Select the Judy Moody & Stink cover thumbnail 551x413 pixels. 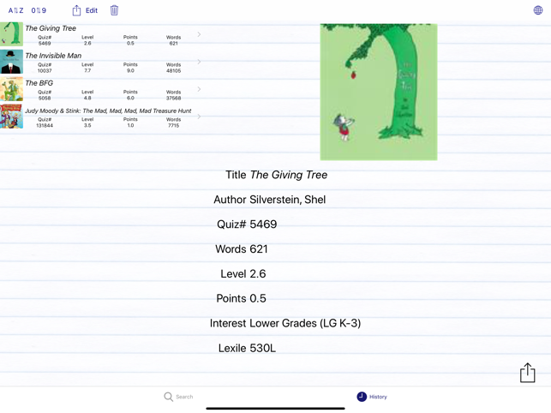click(x=12, y=117)
